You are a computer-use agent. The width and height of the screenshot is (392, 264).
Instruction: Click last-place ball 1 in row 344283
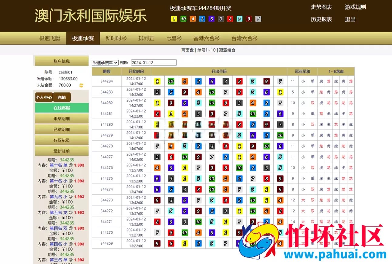pos(280,92)
